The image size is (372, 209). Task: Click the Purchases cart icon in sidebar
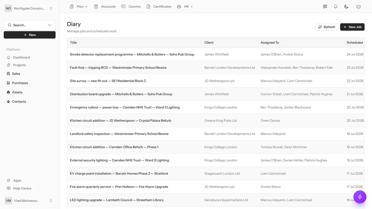[x=8, y=83]
